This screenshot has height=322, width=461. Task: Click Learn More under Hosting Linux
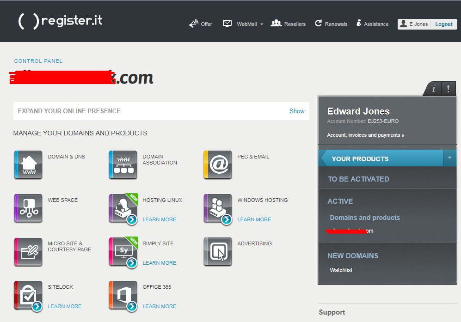click(160, 219)
